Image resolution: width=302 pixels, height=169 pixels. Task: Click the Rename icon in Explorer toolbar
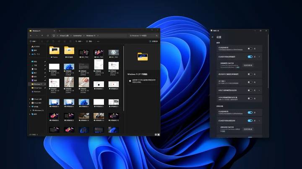tap(59, 41)
